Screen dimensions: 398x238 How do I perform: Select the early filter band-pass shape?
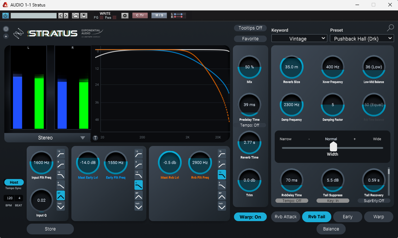138,196
